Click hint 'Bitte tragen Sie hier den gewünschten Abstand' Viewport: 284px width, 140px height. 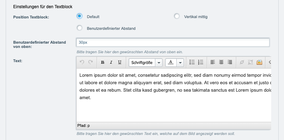(130, 52)
